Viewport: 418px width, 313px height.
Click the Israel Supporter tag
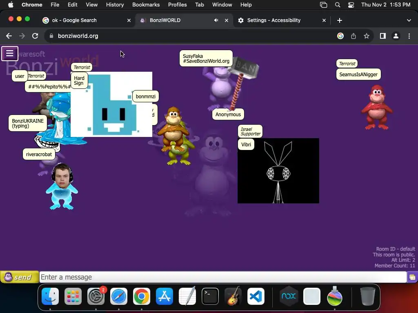(250, 132)
